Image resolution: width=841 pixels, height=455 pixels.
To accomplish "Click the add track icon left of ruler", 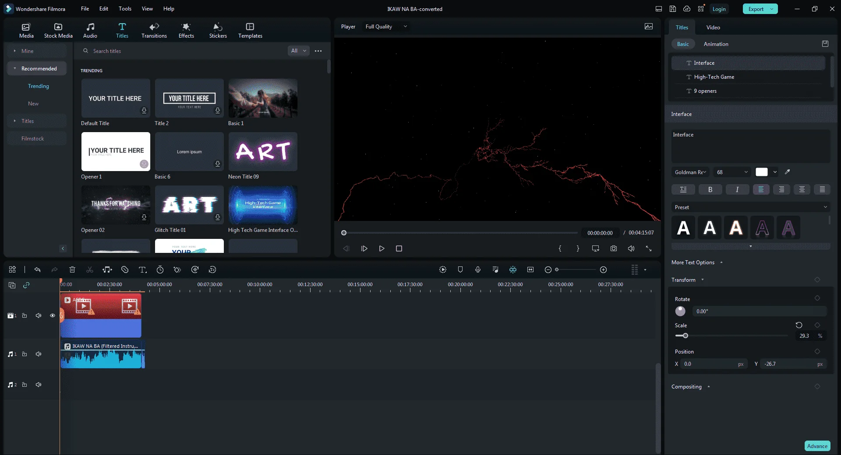I will [x=12, y=285].
